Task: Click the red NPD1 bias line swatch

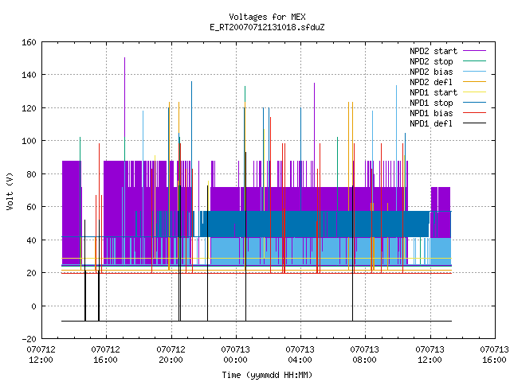Action: (475, 113)
